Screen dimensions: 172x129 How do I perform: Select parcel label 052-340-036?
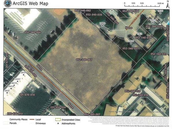point(94,15)
